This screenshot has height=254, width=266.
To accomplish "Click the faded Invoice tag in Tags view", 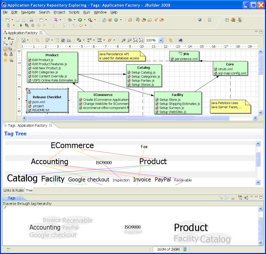I will pos(52,220).
